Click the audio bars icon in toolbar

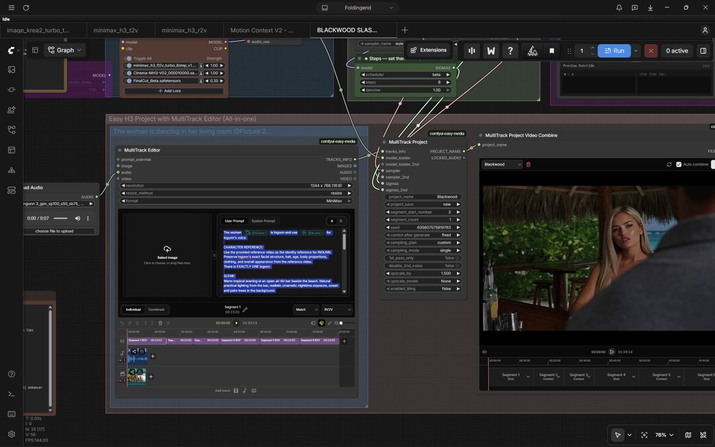[x=472, y=51]
